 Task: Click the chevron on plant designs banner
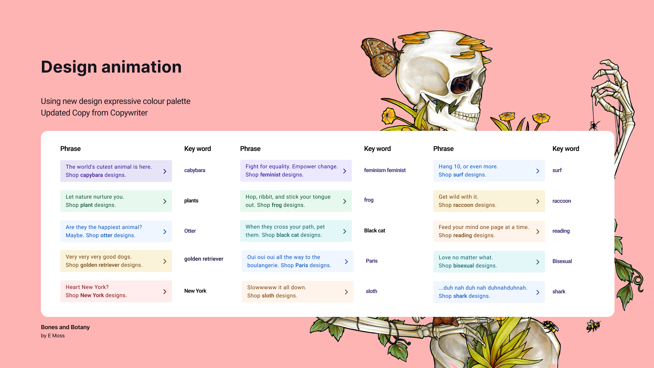coord(165,201)
